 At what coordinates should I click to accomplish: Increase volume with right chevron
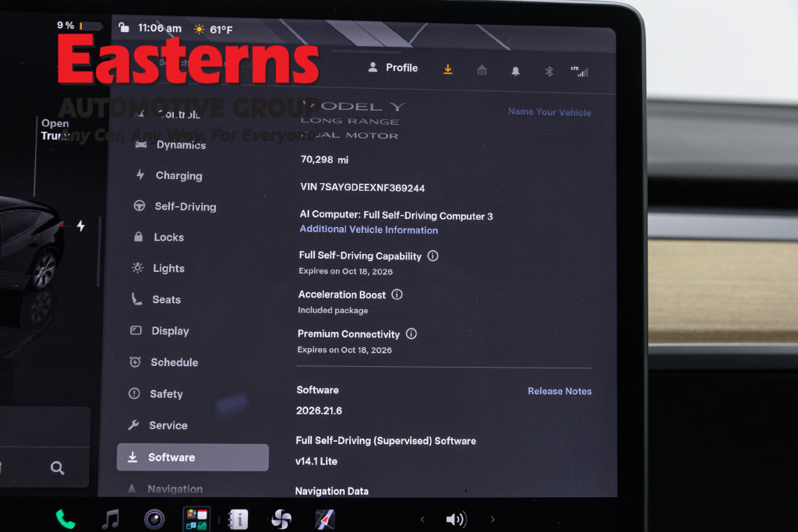493,520
